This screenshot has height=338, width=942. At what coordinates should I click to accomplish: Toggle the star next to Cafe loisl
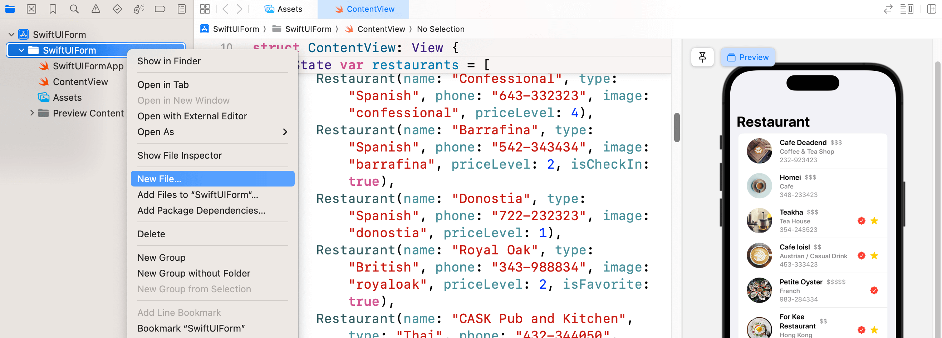point(875,255)
